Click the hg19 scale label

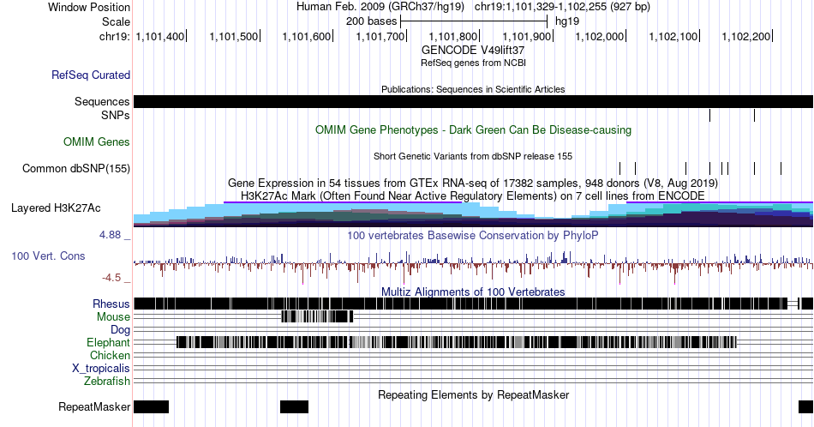(x=567, y=21)
